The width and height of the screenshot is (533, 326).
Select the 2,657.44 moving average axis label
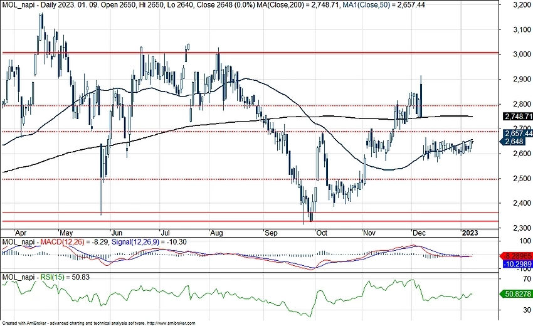tap(517, 134)
